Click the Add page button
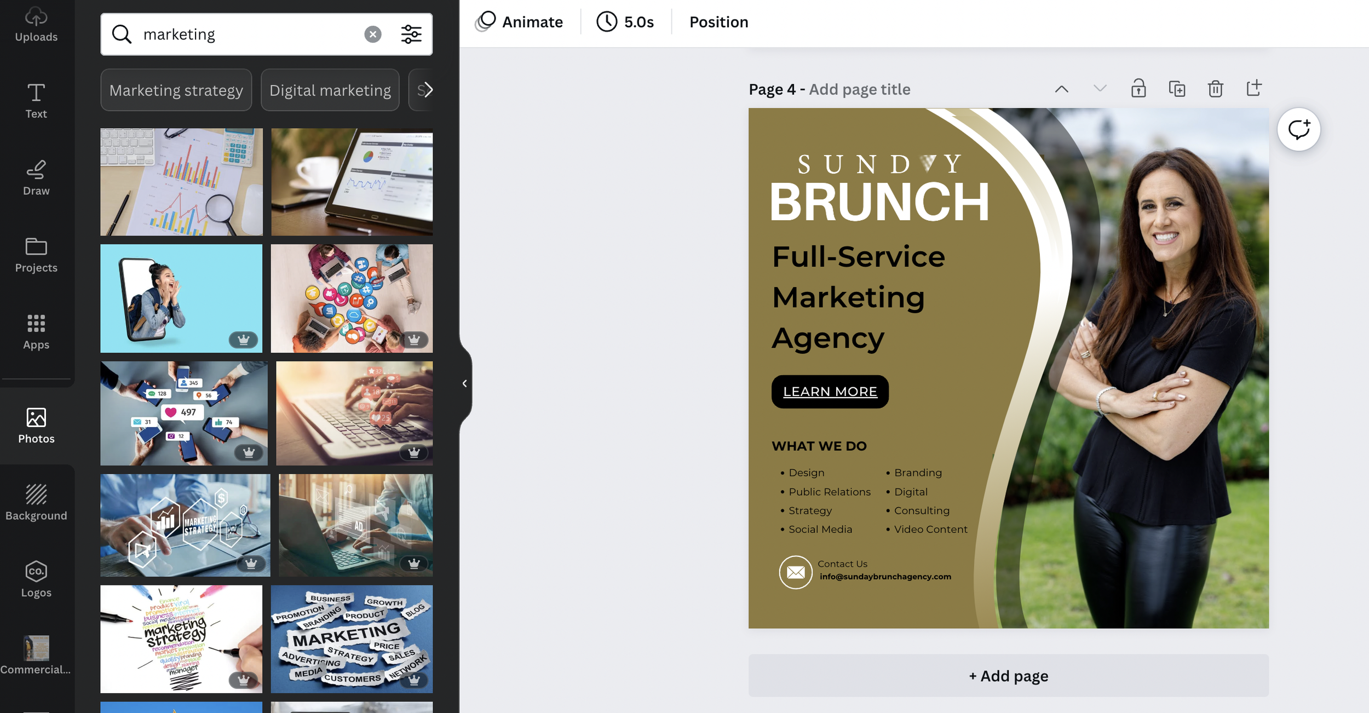 pyautogui.click(x=1008, y=676)
